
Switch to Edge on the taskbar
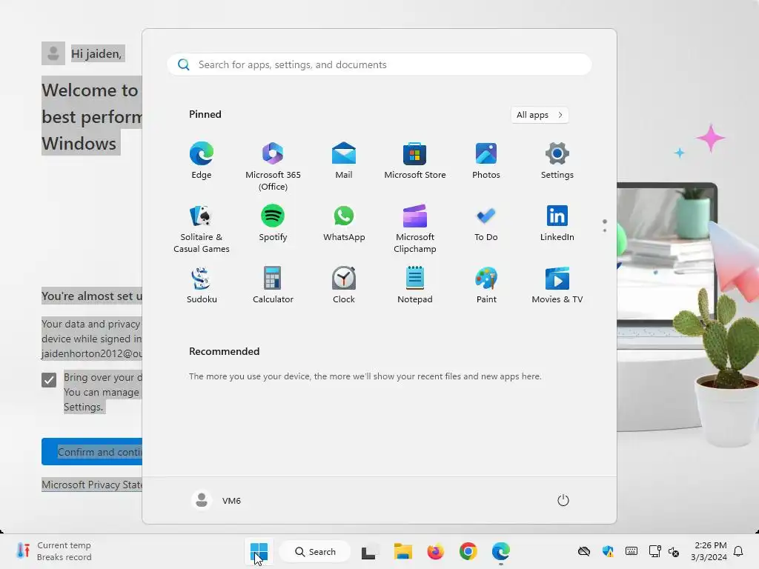pyautogui.click(x=501, y=551)
